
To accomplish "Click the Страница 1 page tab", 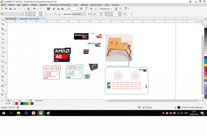I will coord(39,100).
